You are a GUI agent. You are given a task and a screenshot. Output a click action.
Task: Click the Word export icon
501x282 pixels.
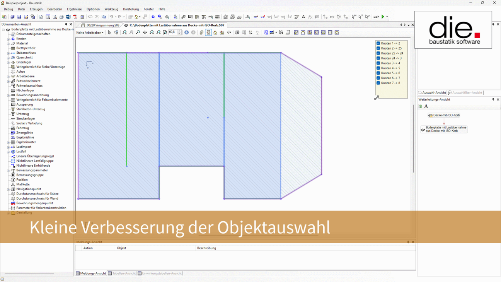tap(68, 17)
